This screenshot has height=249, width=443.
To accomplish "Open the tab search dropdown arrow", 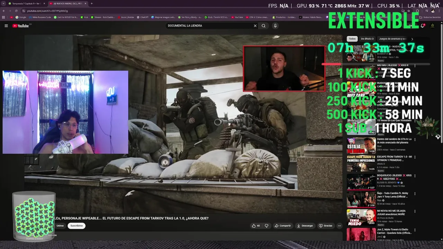I will coord(3,3).
